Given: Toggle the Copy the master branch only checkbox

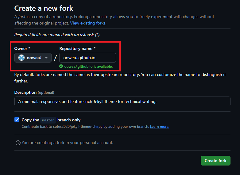Looking at the screenshot, I should pos(17,120).
